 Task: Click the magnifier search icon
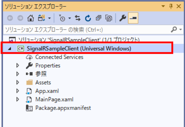[174, 30]
